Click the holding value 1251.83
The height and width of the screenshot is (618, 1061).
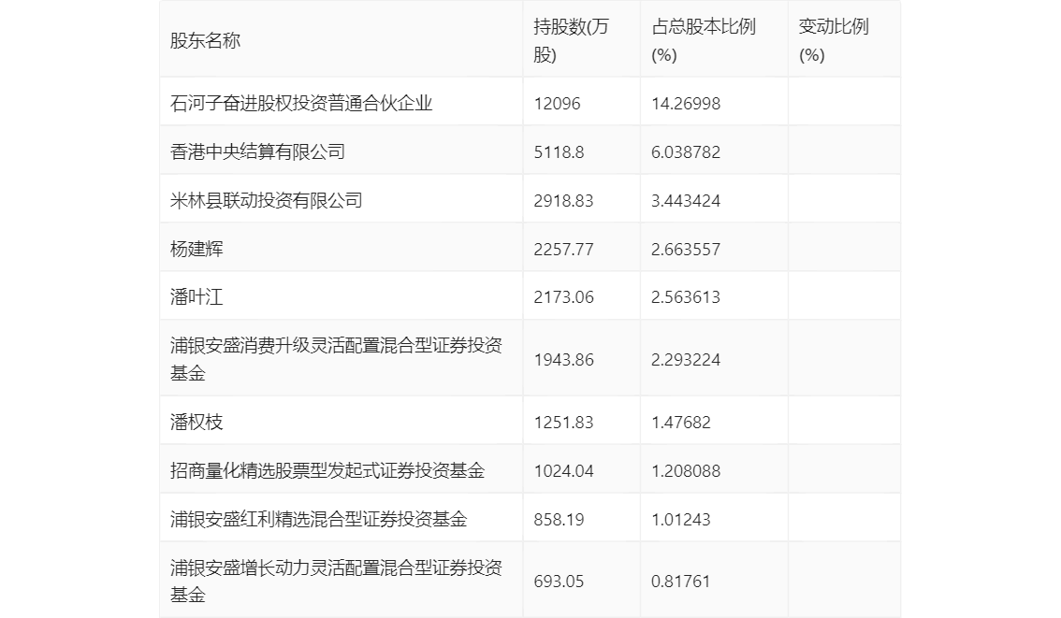pyautogui.click(x=563, y=423)
